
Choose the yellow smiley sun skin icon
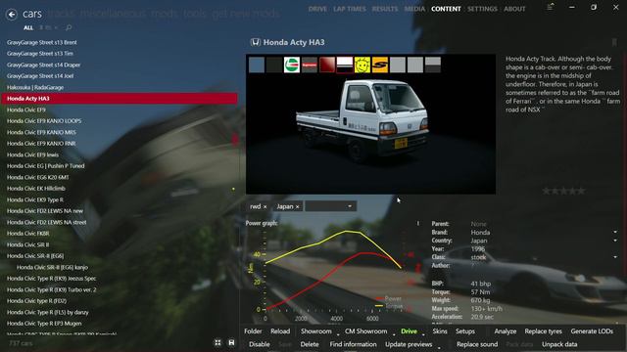362,65
